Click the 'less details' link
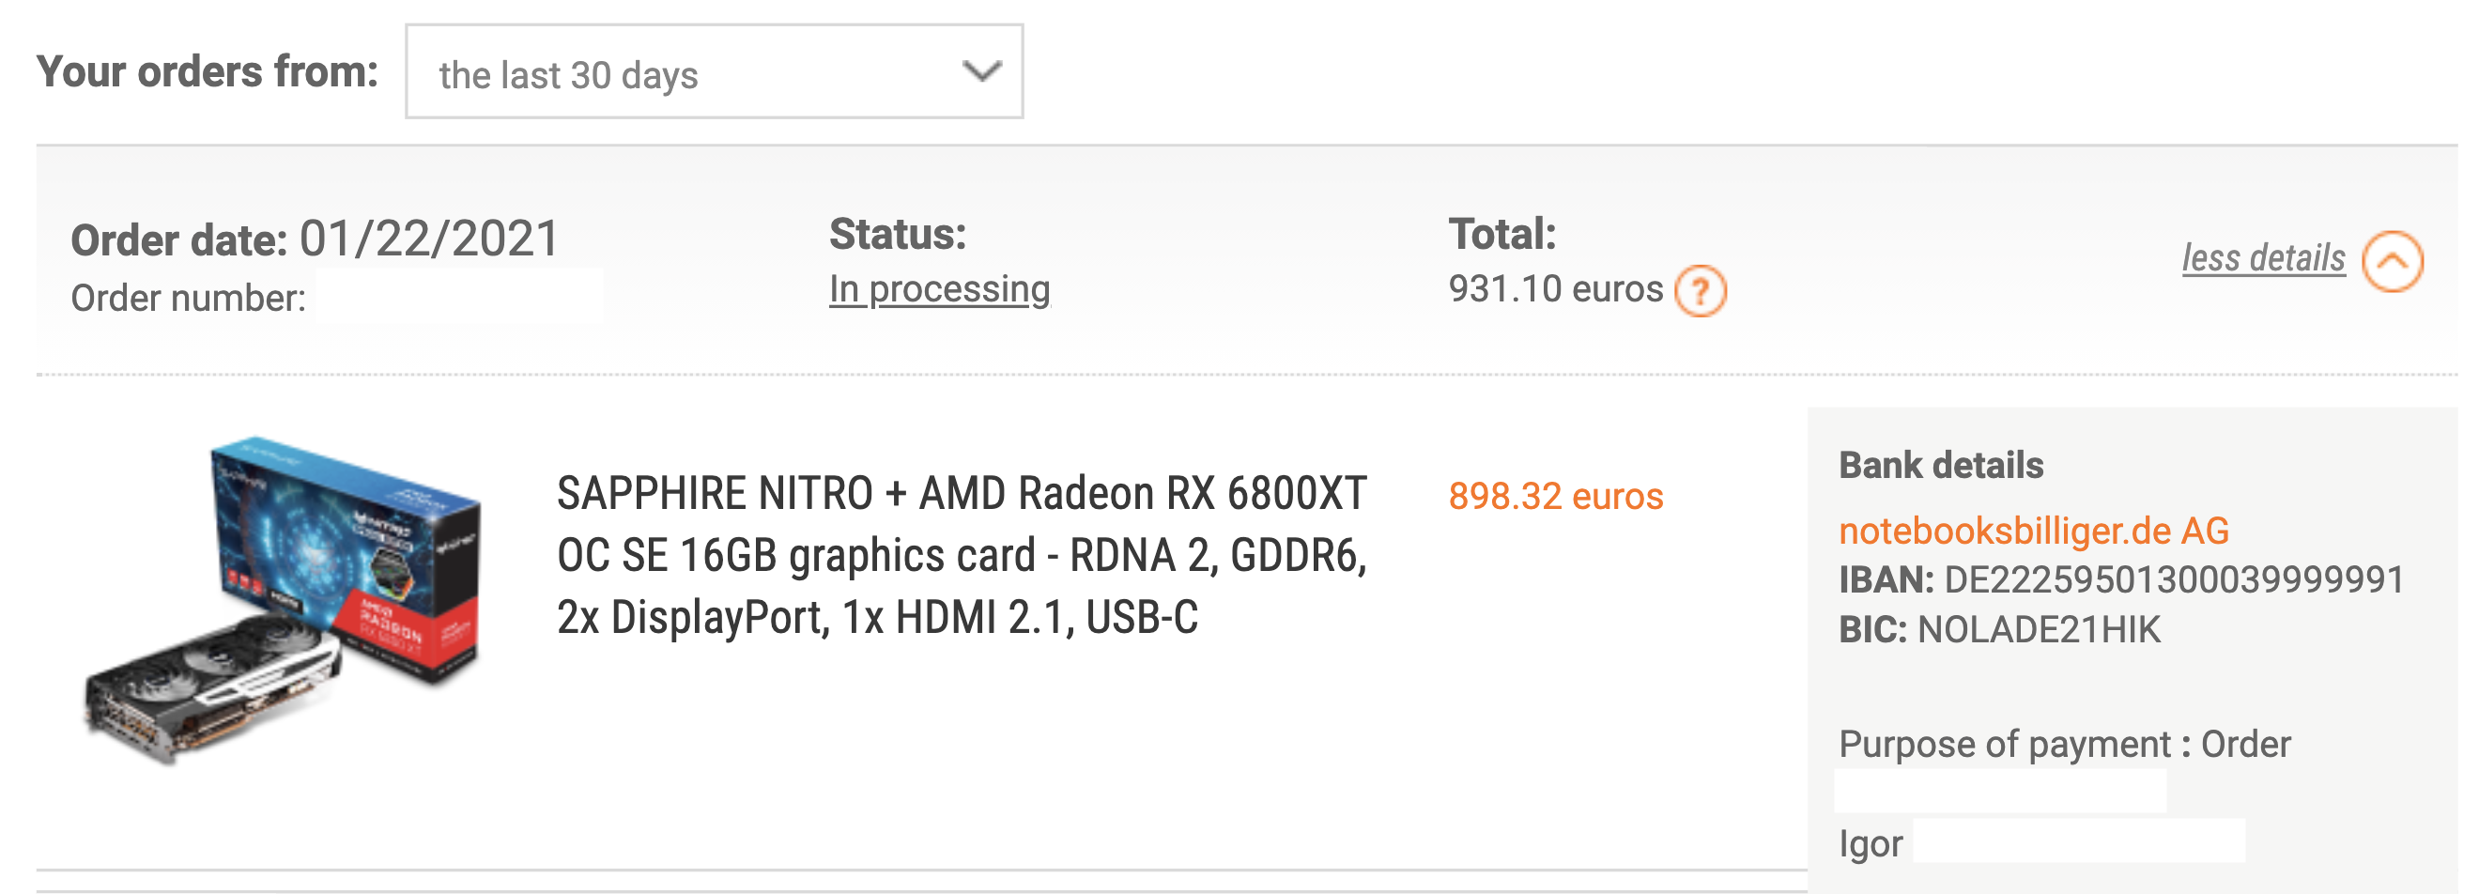The image size is (2479, 894). pos(2263,258)
